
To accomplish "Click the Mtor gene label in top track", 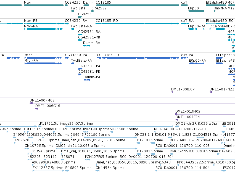I will pyautogui.click(x=28, y=2).
